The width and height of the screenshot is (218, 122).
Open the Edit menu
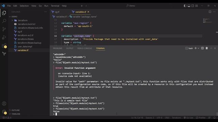(x=15, y=6)
